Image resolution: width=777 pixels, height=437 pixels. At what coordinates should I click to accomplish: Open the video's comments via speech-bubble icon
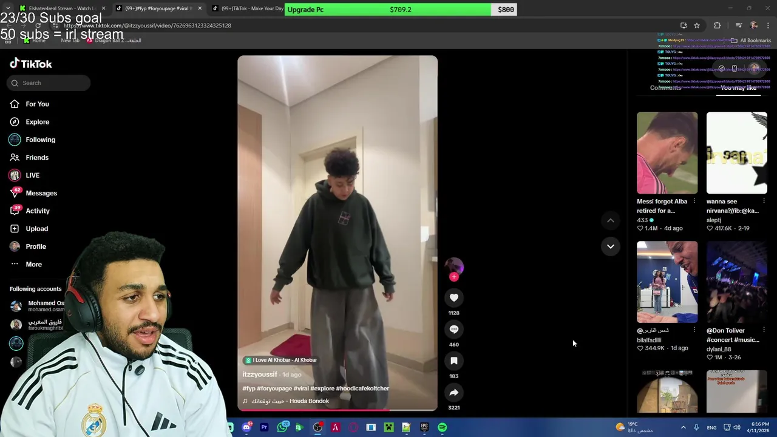click(454, 329)
